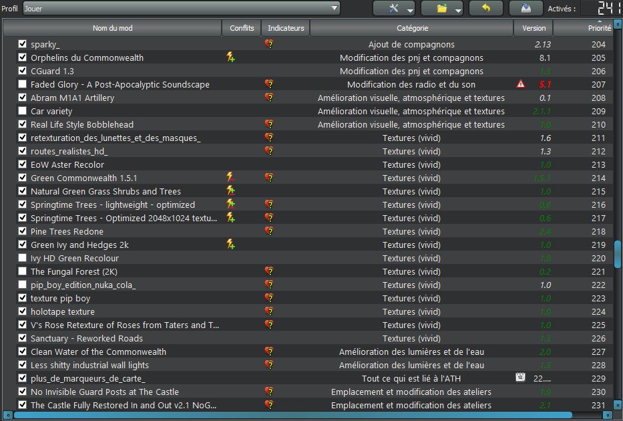Sort by the Indicateurs column header
This screenshot has width=623, height=421.
tap(286, 28)
